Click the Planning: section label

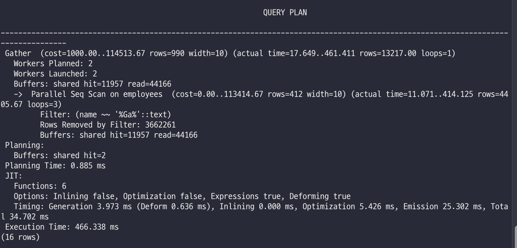pyautogui.click(x=24, y=146)
